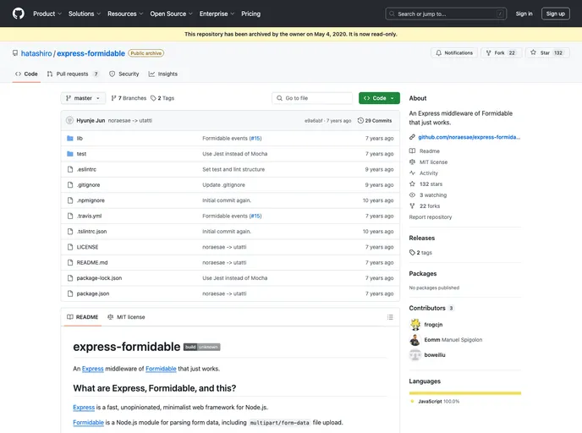
Task: Switch to the Security tab
Action: click(x=124, y=74)
